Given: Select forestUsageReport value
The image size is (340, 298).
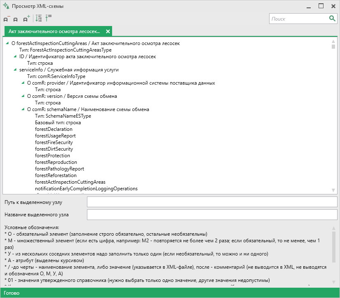Looking at the screenshot, I should coord(55,136).
